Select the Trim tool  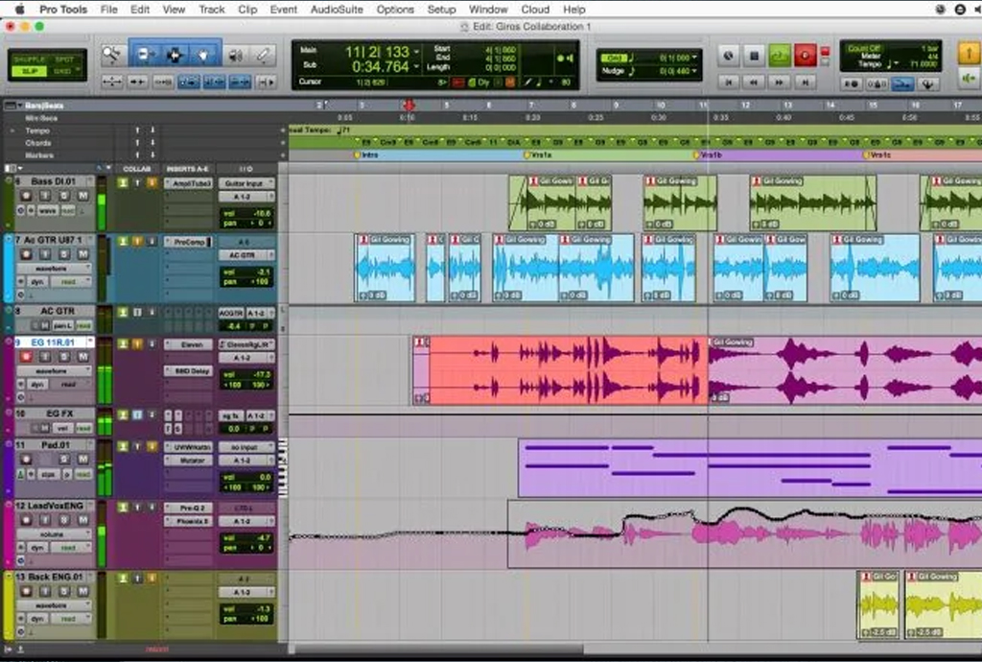click(147, 54)
